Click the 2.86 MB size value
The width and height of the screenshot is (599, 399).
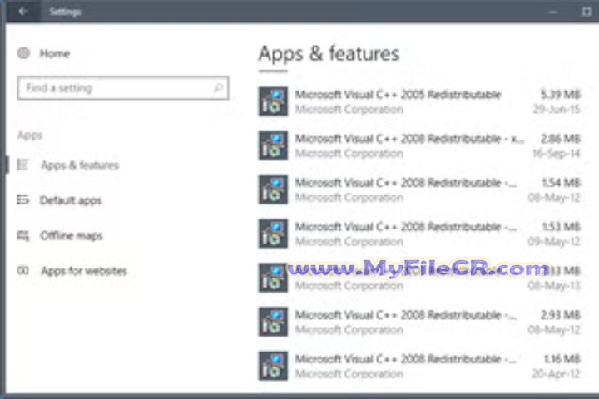click(561, 138)
